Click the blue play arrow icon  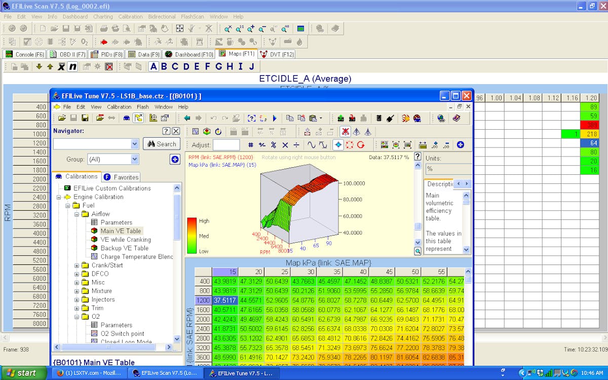(275, 118)
